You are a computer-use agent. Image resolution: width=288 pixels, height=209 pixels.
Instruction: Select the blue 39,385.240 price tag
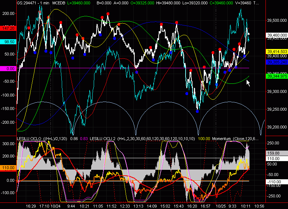pos(277,62)
